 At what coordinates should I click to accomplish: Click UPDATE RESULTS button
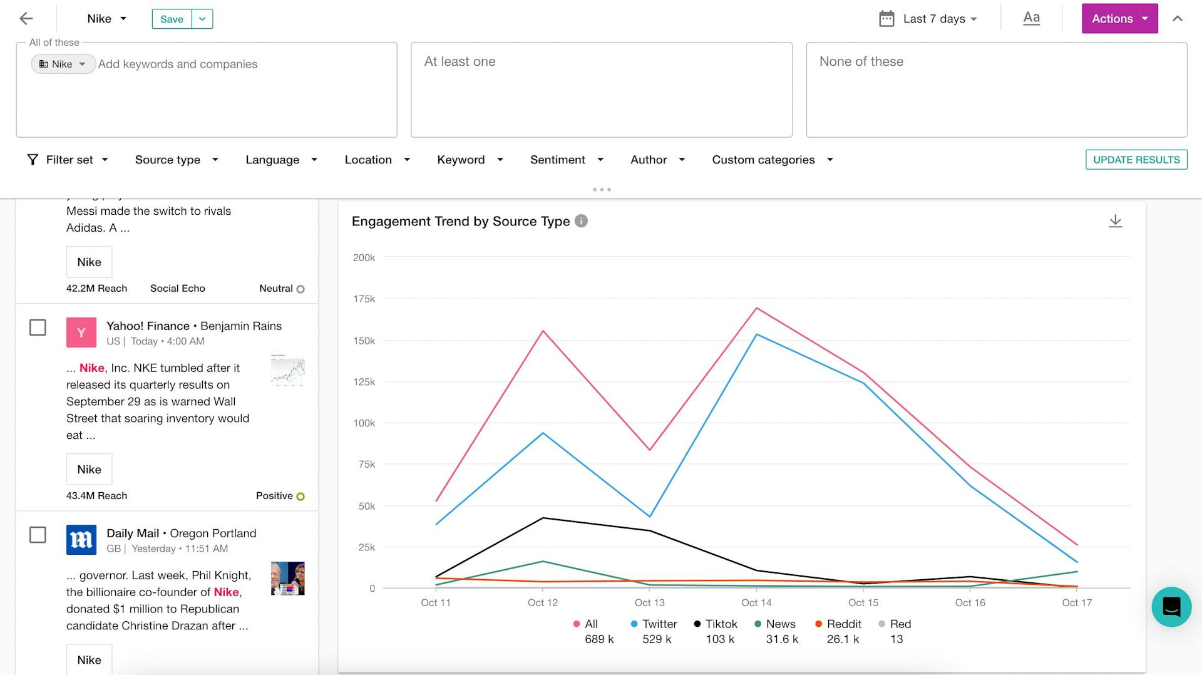point(1136,160)
